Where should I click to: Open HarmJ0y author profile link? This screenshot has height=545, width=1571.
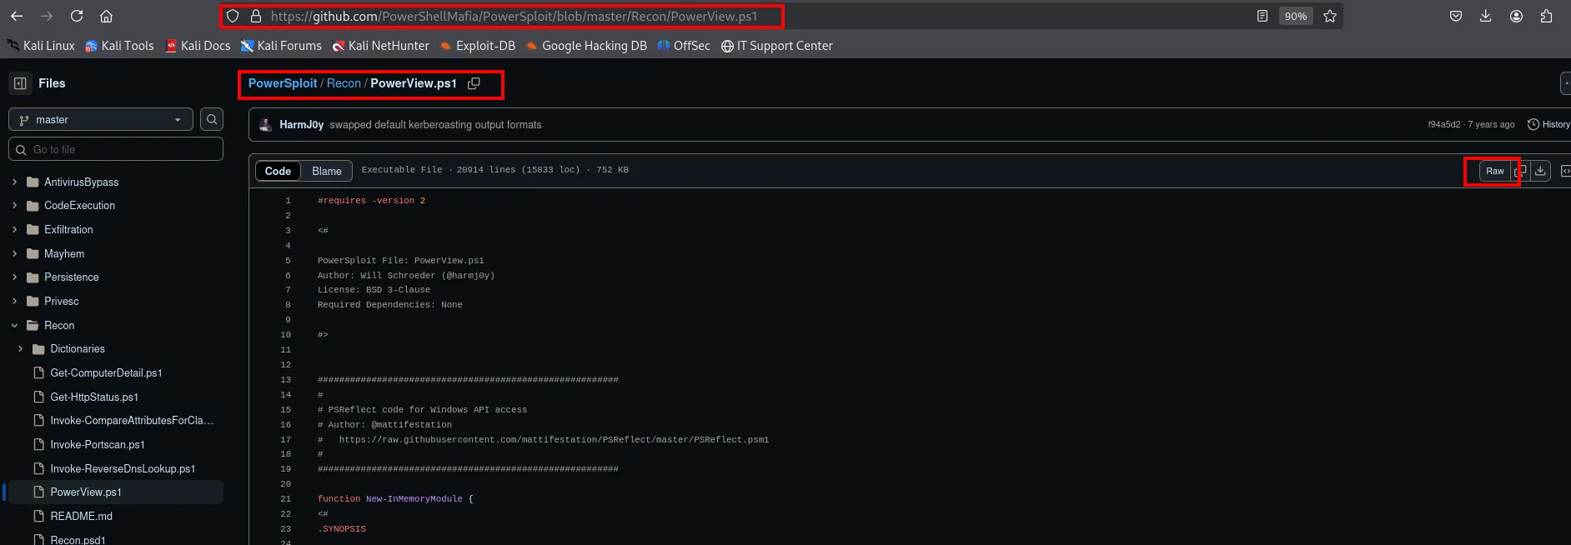[301, 124]
